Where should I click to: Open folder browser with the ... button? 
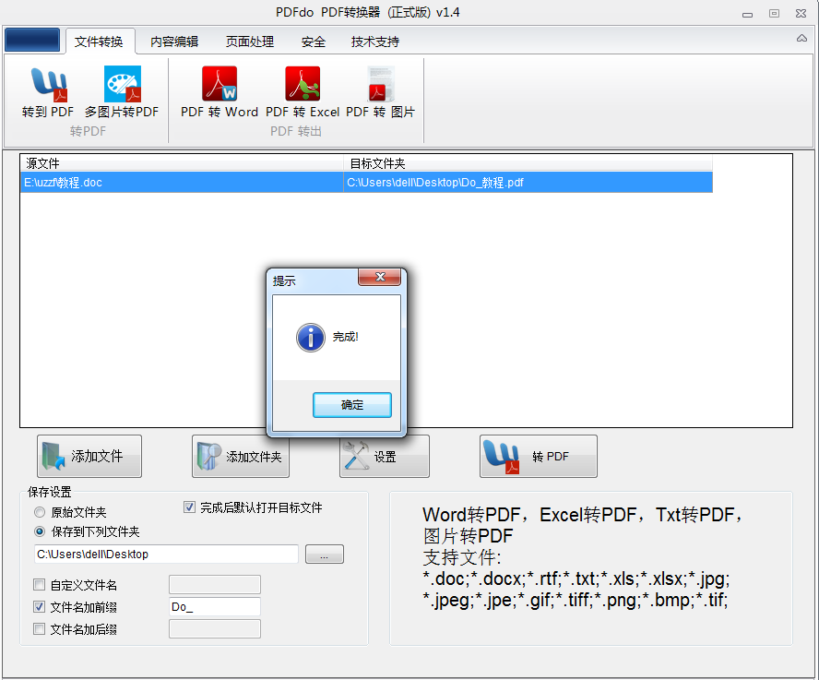tap(326, 554)
